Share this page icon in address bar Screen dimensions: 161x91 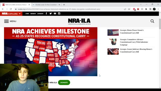click(125, 9)
